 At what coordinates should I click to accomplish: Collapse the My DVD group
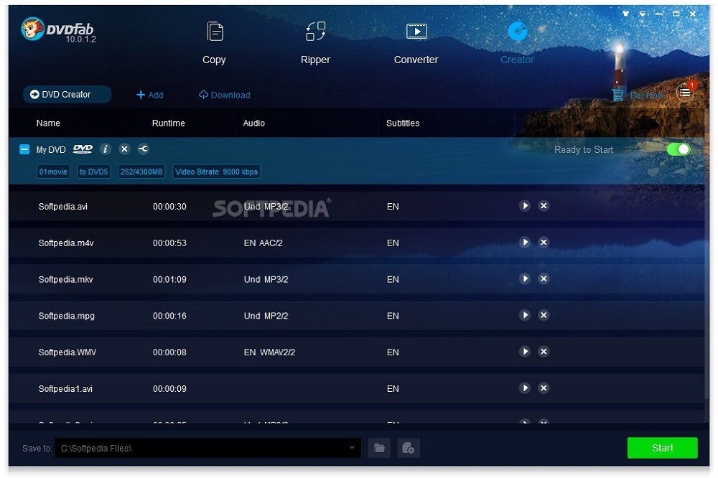pos(23,149)
